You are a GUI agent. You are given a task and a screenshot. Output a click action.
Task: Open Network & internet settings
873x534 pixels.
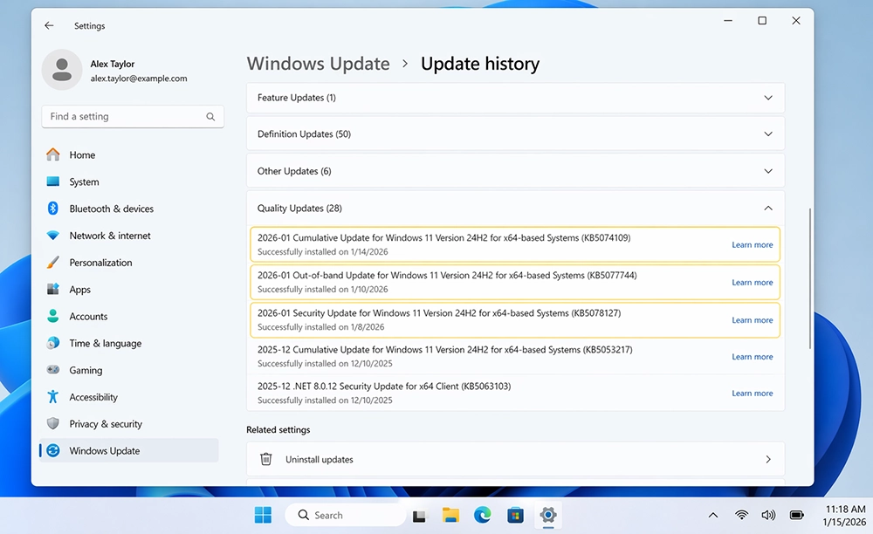coord(53,236)
